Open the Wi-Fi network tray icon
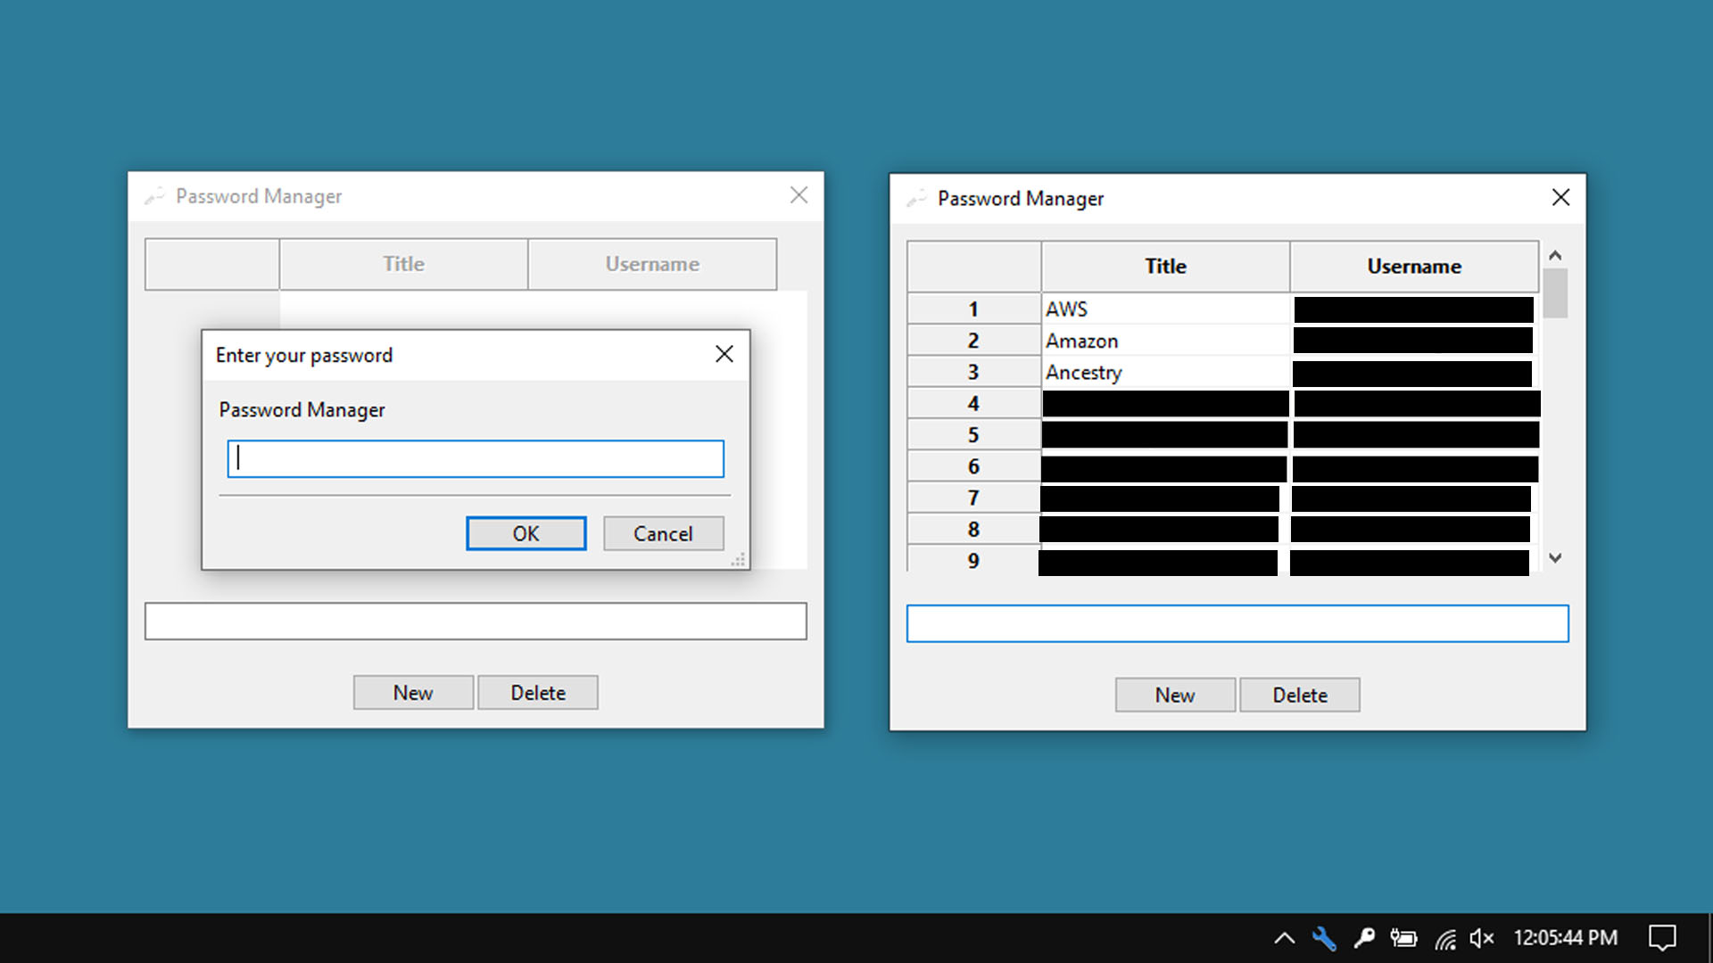Image resolution: width=1713 pixels, height=963 pixels. (x=1444, y=938)
